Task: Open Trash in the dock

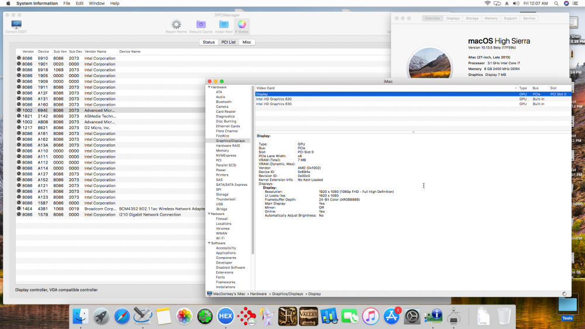Action: coord(504,316)
